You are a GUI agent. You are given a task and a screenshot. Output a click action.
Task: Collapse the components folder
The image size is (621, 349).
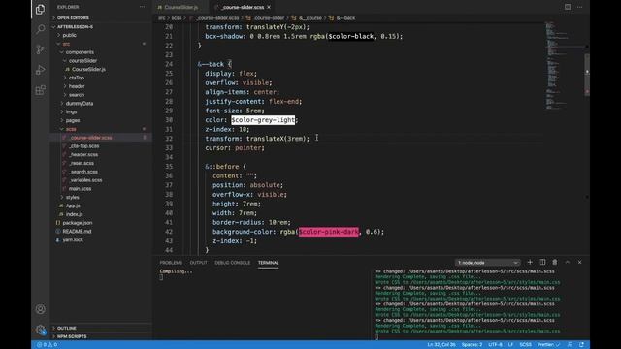coord(80,52)
